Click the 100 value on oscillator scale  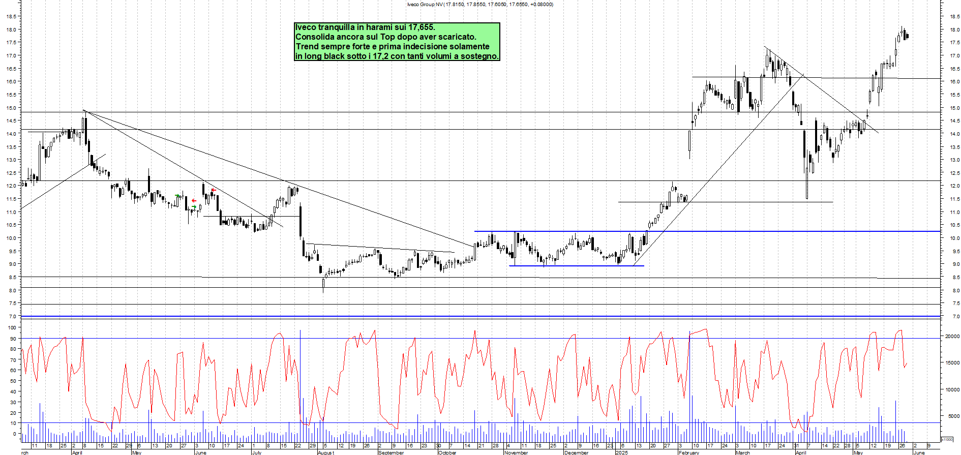[12, 328]
